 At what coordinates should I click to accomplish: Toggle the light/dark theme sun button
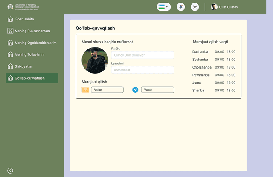click(195, 7)
